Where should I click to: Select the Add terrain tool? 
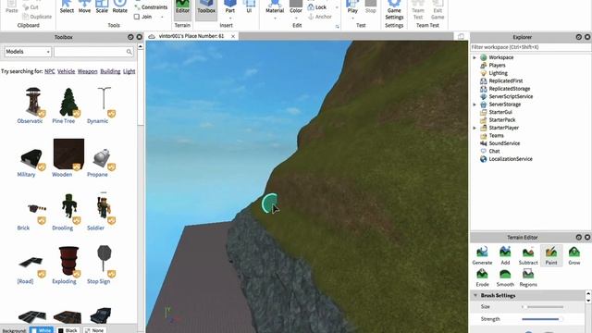[505, 255]
